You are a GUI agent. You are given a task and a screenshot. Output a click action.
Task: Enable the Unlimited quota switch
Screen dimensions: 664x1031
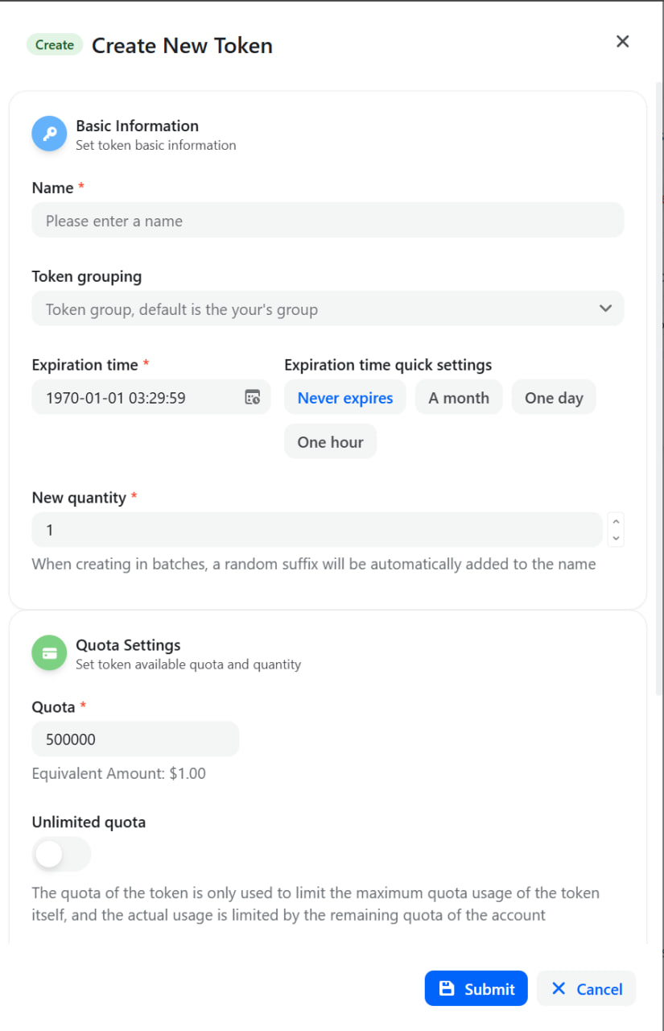62,855
